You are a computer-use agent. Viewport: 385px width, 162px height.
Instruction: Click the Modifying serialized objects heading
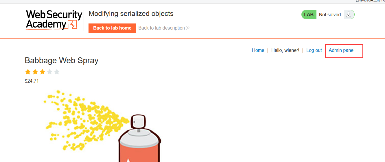131,14
